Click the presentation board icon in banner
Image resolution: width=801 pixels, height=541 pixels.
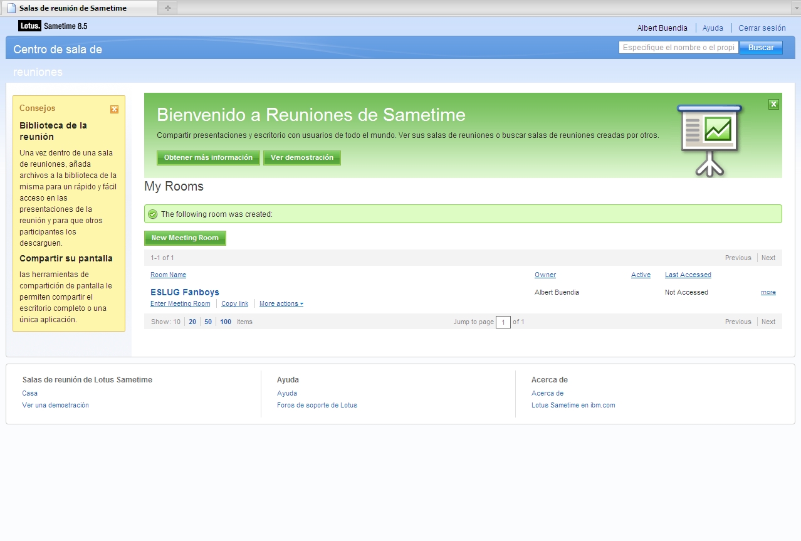point(709,140)
